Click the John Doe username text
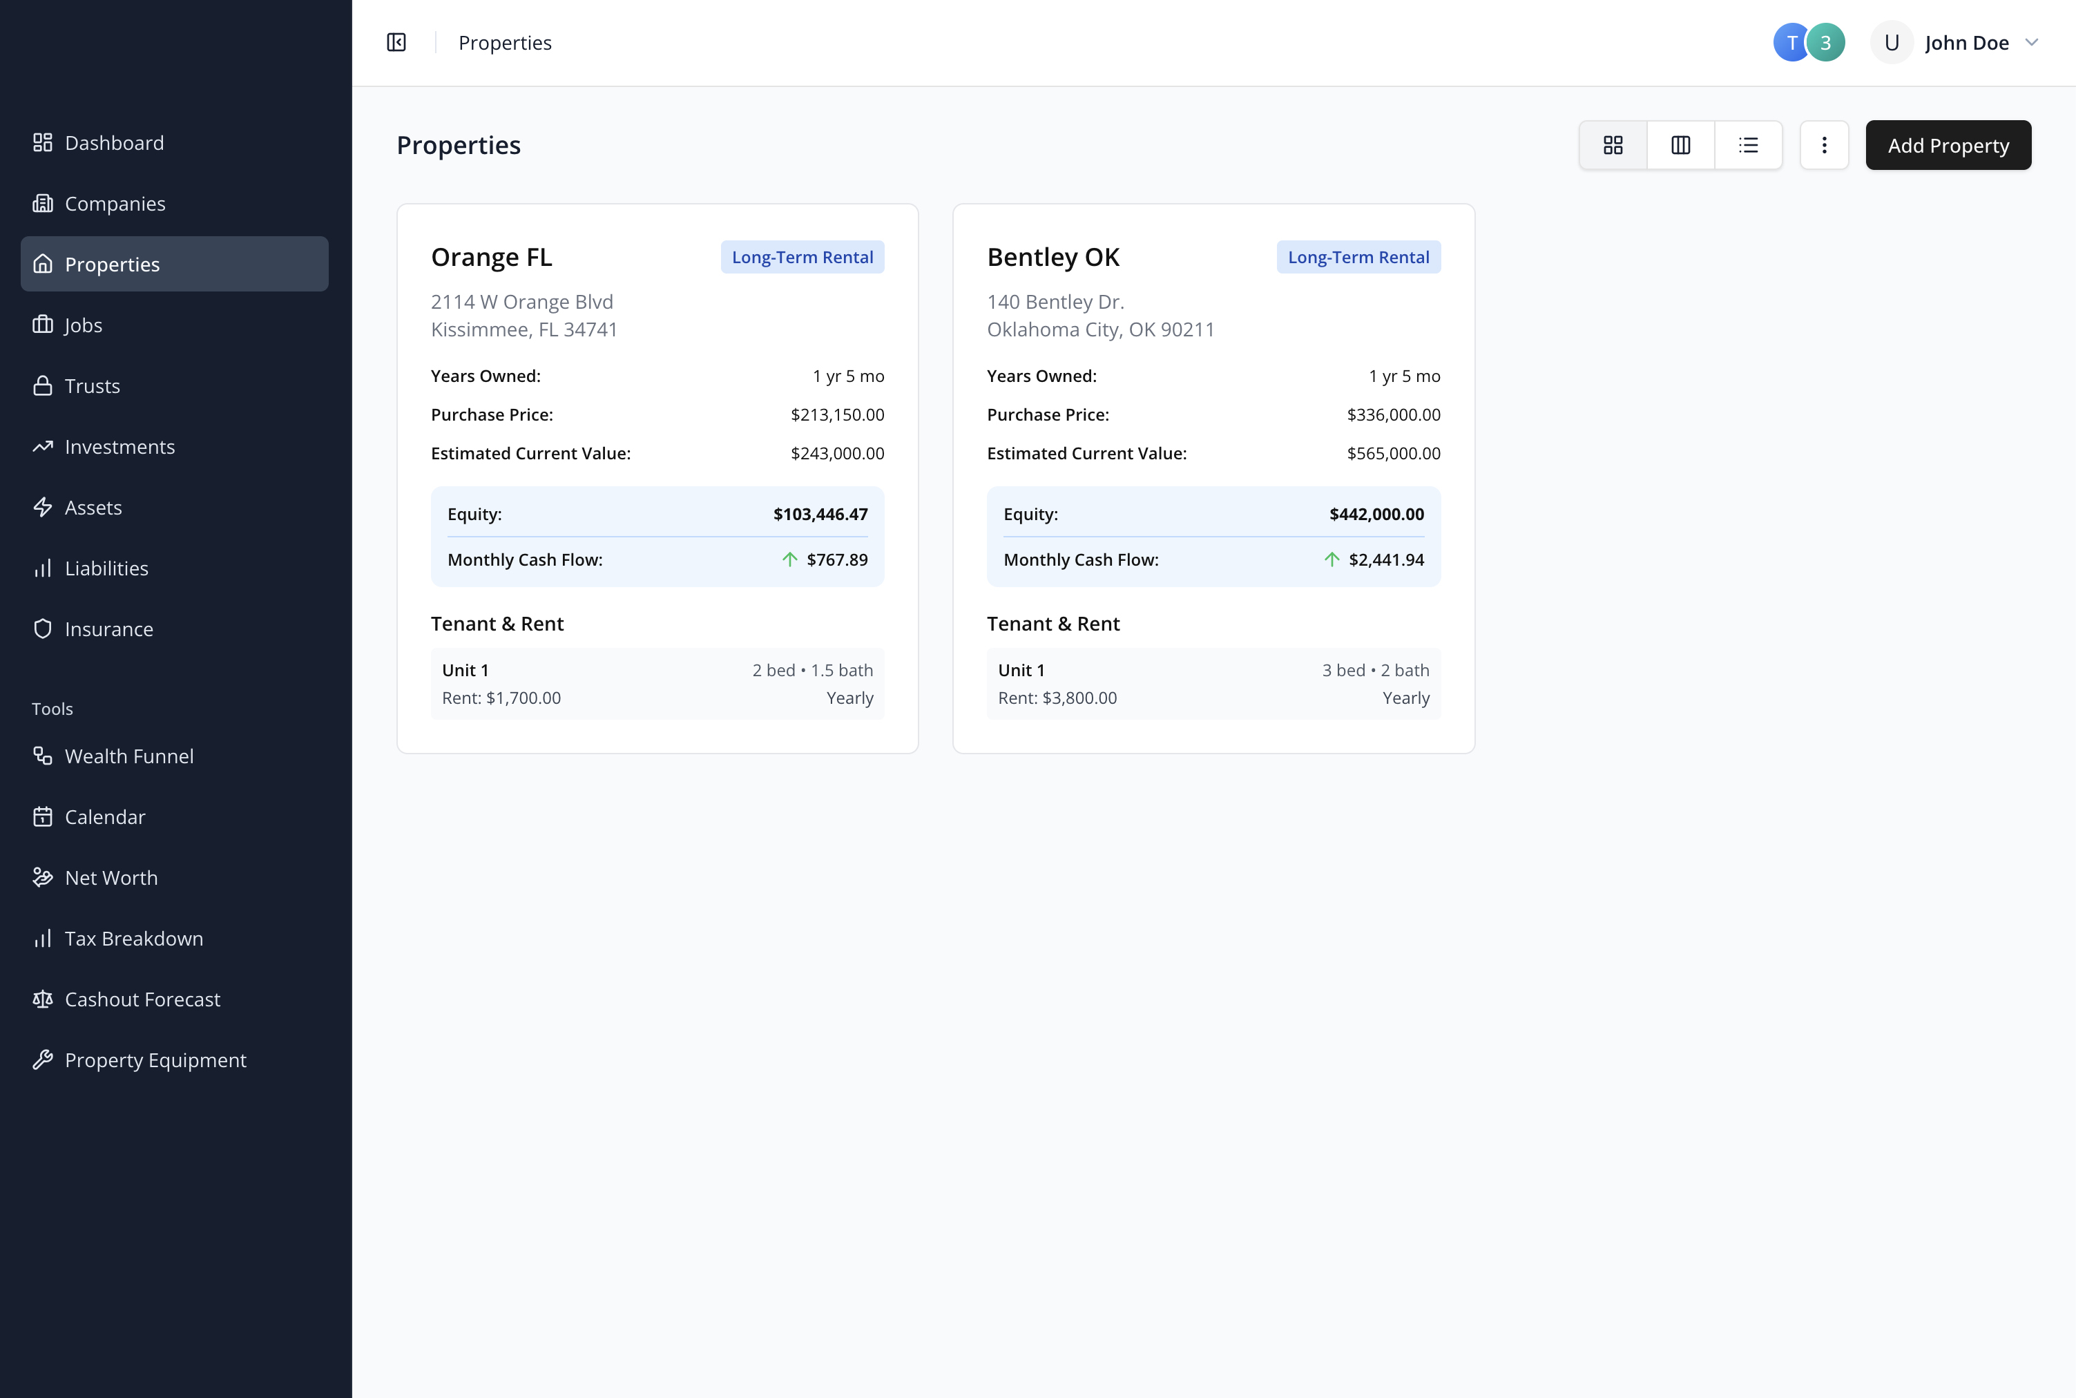 1968,43
